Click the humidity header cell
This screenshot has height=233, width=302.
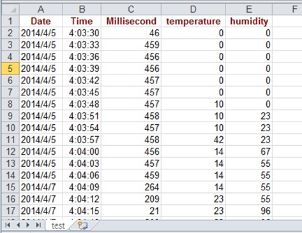pos(249,21)
